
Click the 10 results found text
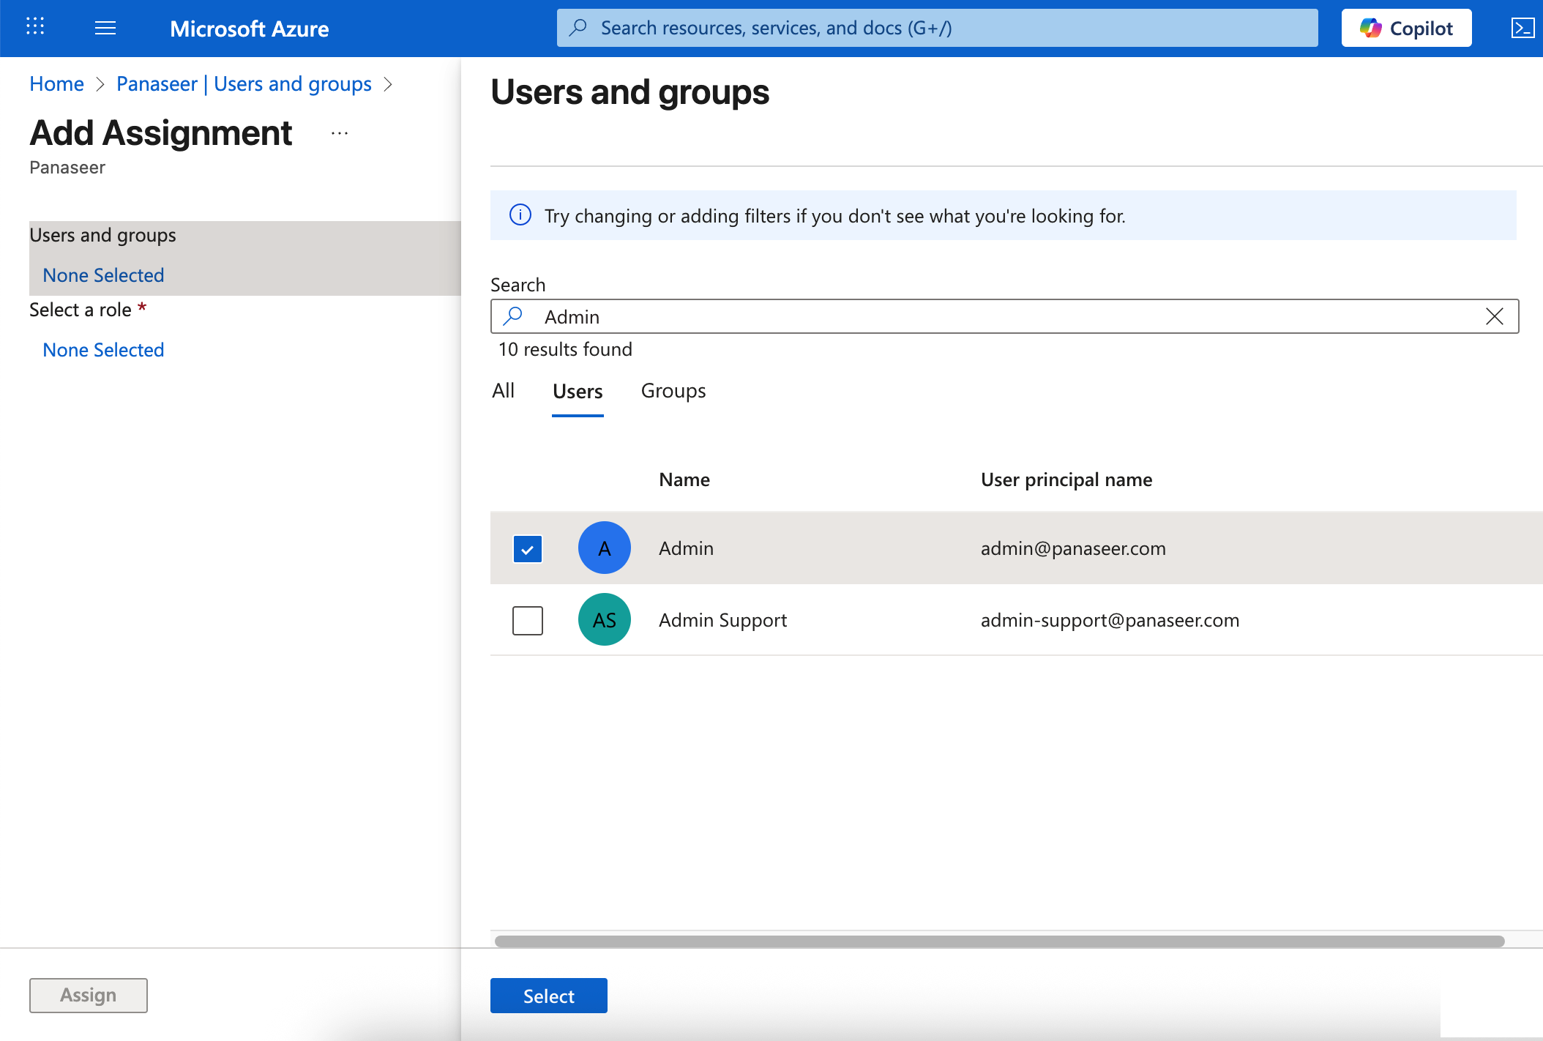565,349
